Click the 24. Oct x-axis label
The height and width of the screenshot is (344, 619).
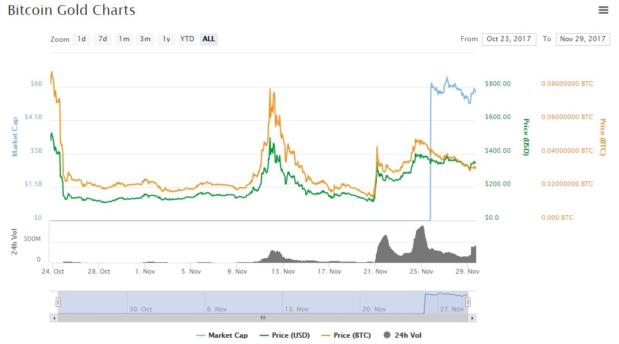[53, 271]
